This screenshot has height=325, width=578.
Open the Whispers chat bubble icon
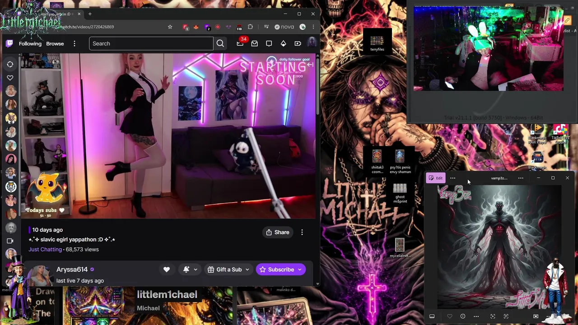tap(269, 44)
